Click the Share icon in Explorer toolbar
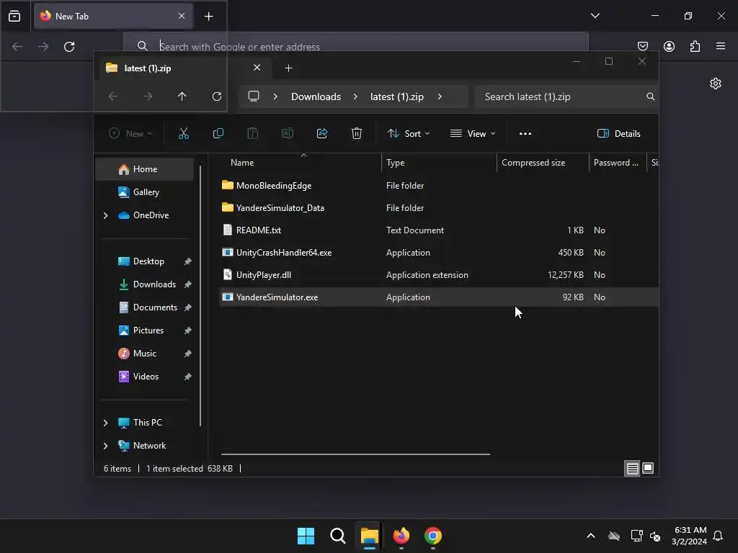Image resolution: width=738 pixels, height=553 pixels. 322,133
